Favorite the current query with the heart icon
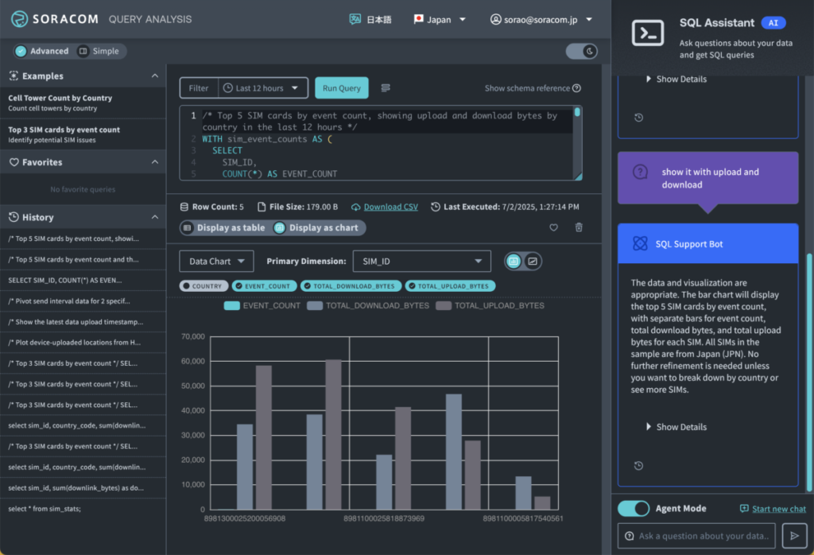The height and width of the screenshot is (555, 814). (554, 227)
